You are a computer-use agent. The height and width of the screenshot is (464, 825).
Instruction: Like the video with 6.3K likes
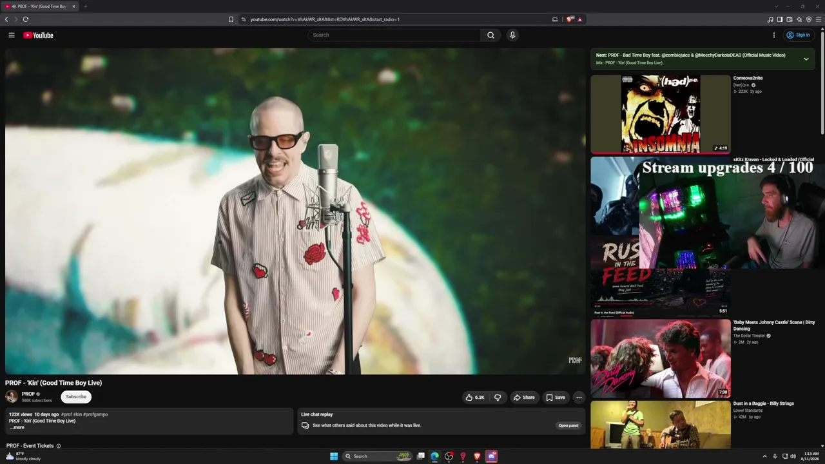[x=475, y=398]
